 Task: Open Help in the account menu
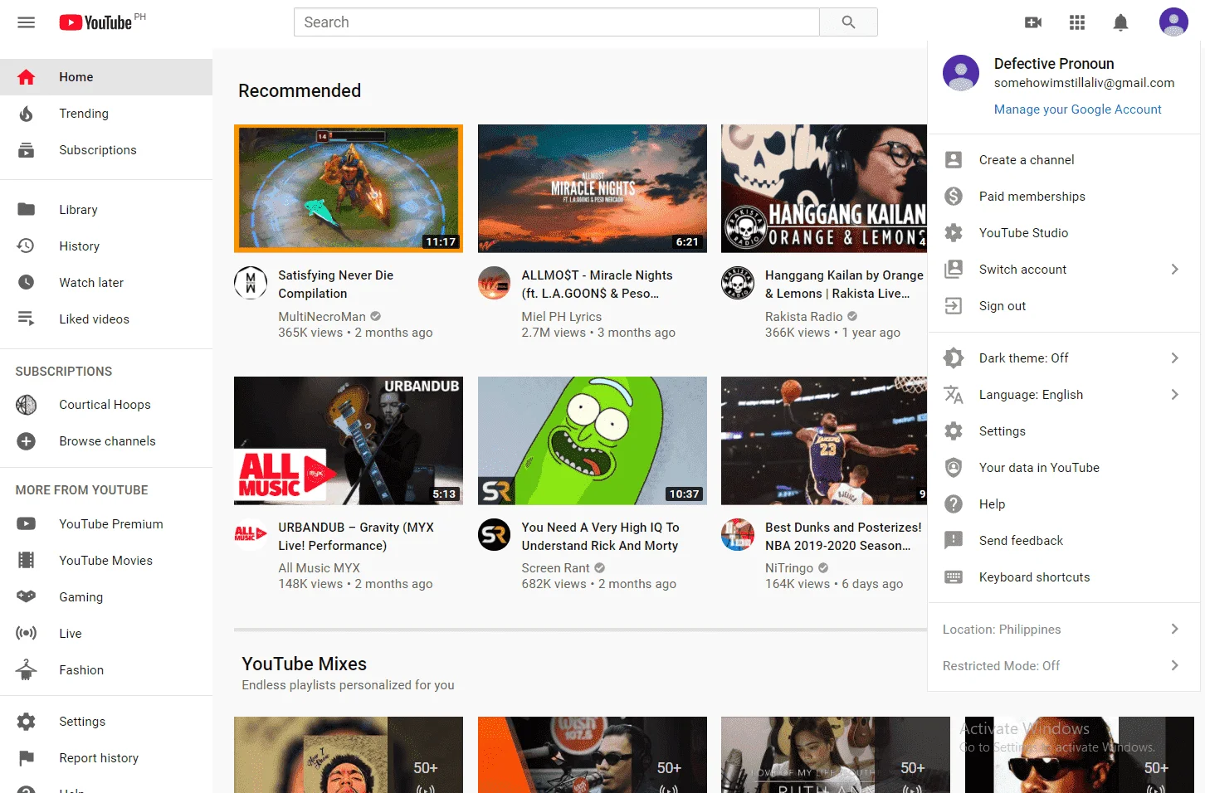click(1064, 504)
